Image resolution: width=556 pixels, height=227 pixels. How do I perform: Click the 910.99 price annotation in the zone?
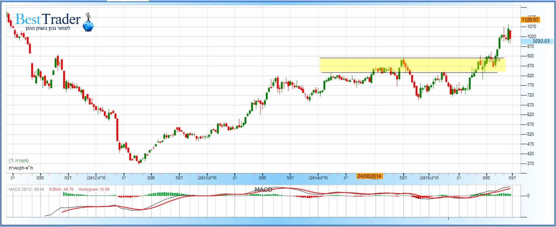tap(493, 60)
